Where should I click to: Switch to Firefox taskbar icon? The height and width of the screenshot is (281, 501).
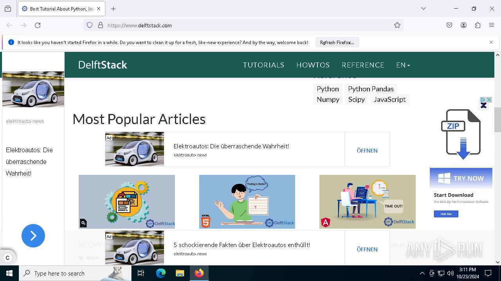pos(199,273)
